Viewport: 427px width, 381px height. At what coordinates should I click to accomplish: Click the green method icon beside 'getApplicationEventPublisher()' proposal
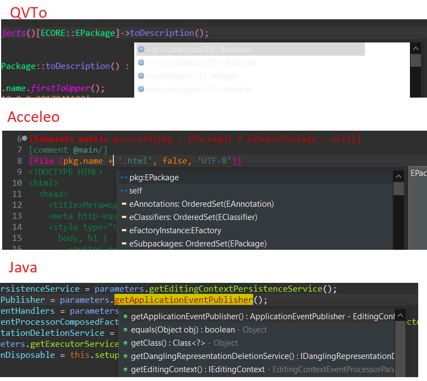pyautogui.click(x=125, y=316)
